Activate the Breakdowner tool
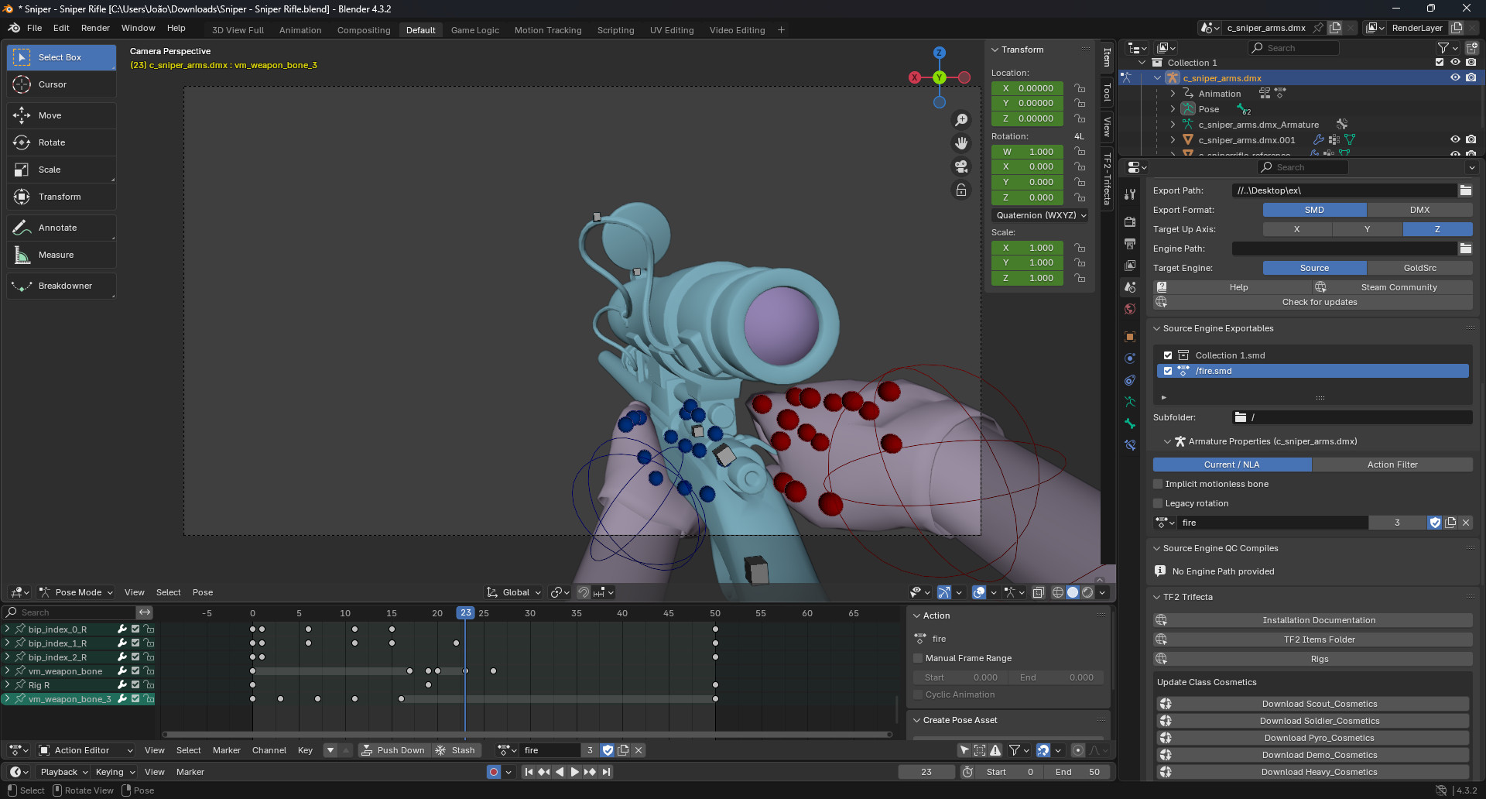Screen dimensions: 1486x799 (x=60, y=286)
